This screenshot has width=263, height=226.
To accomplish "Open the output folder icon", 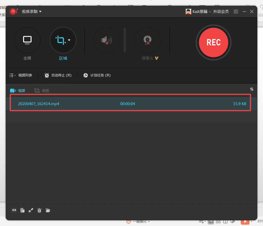I will pyautogui.click(x=48, y=210).
